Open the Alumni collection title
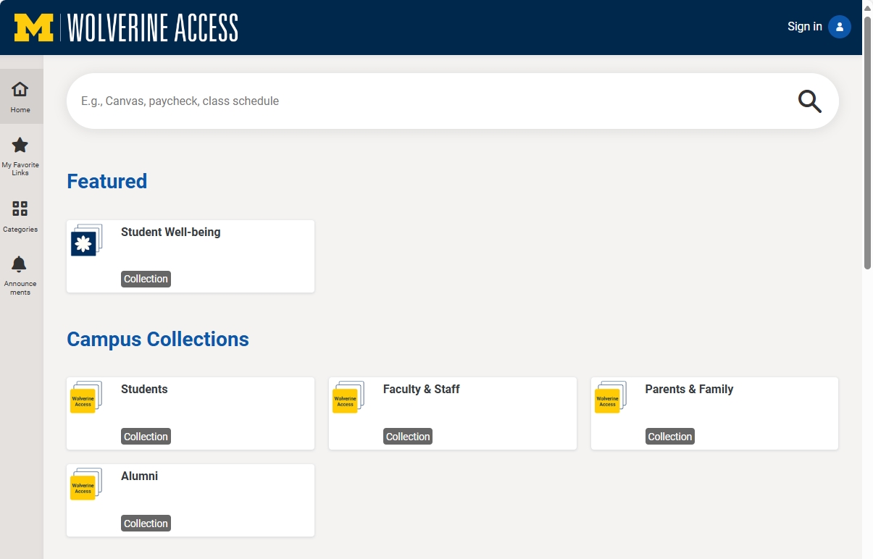Viewport: 873px width, 559px height. pyautogui.click(x=139, y=476)
